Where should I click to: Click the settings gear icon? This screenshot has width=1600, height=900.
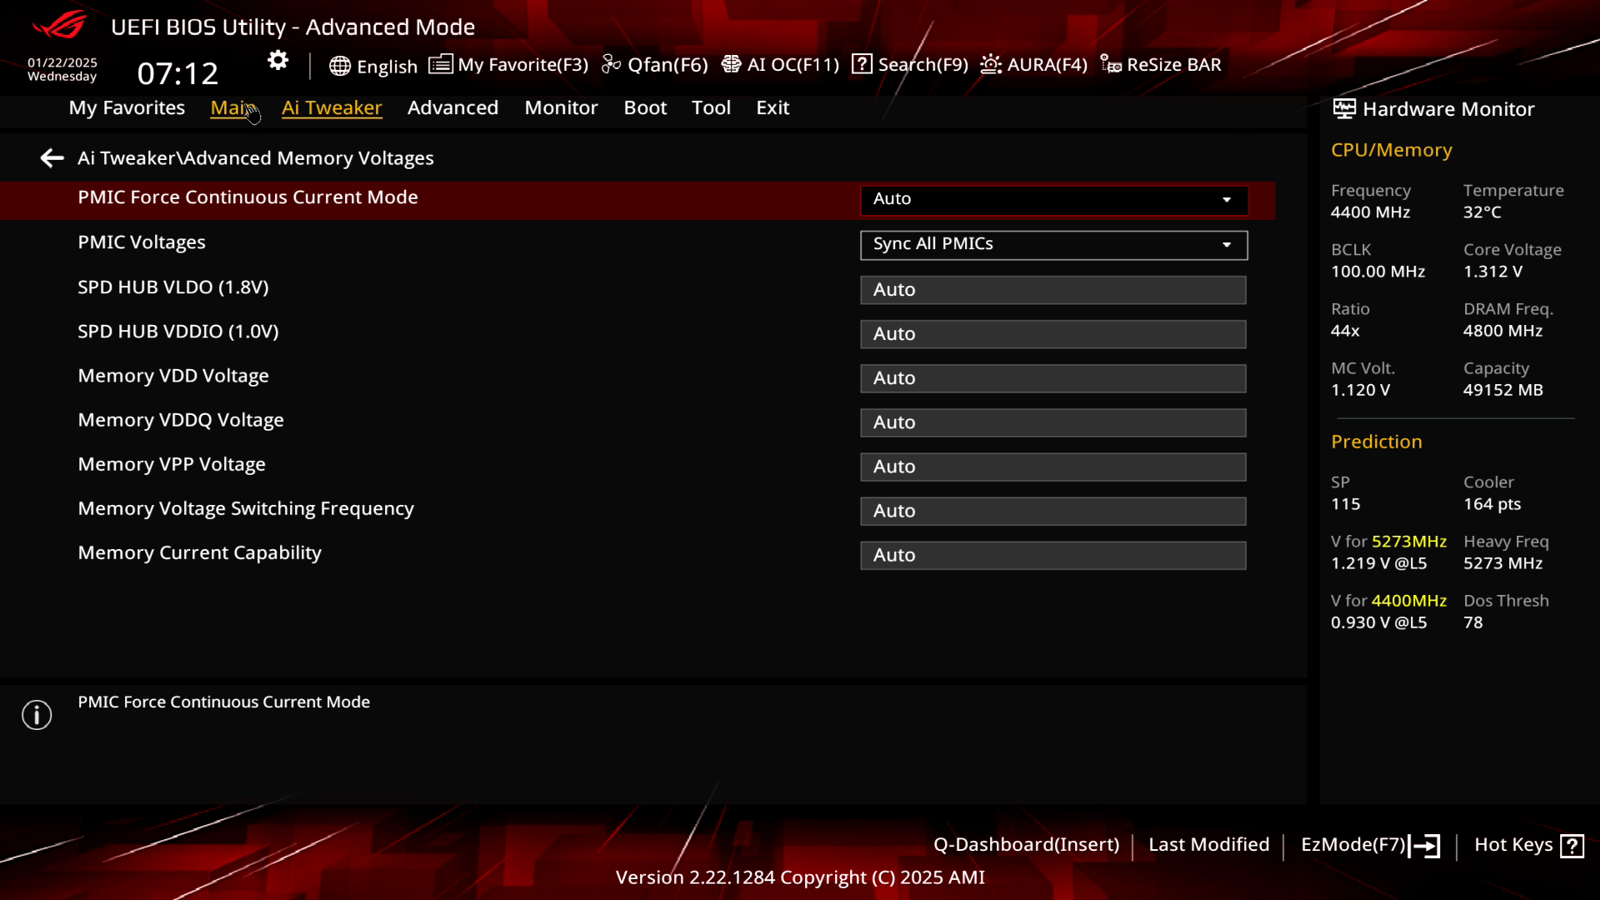(277, 61)
